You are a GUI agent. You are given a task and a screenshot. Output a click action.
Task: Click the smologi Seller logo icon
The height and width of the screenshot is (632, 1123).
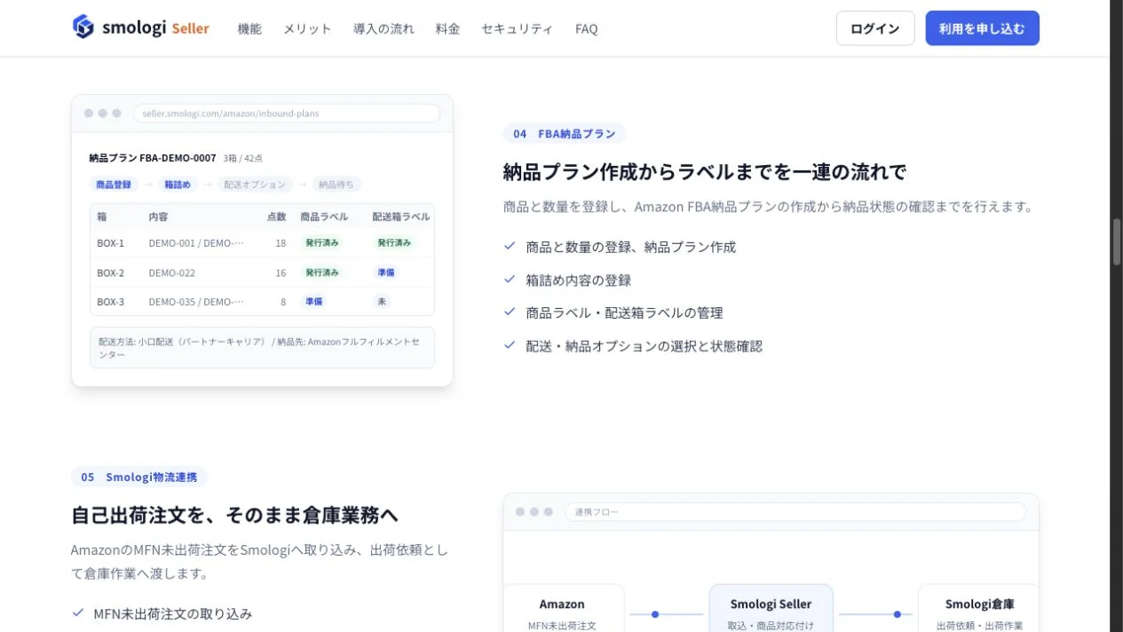(x=83, y=28)
